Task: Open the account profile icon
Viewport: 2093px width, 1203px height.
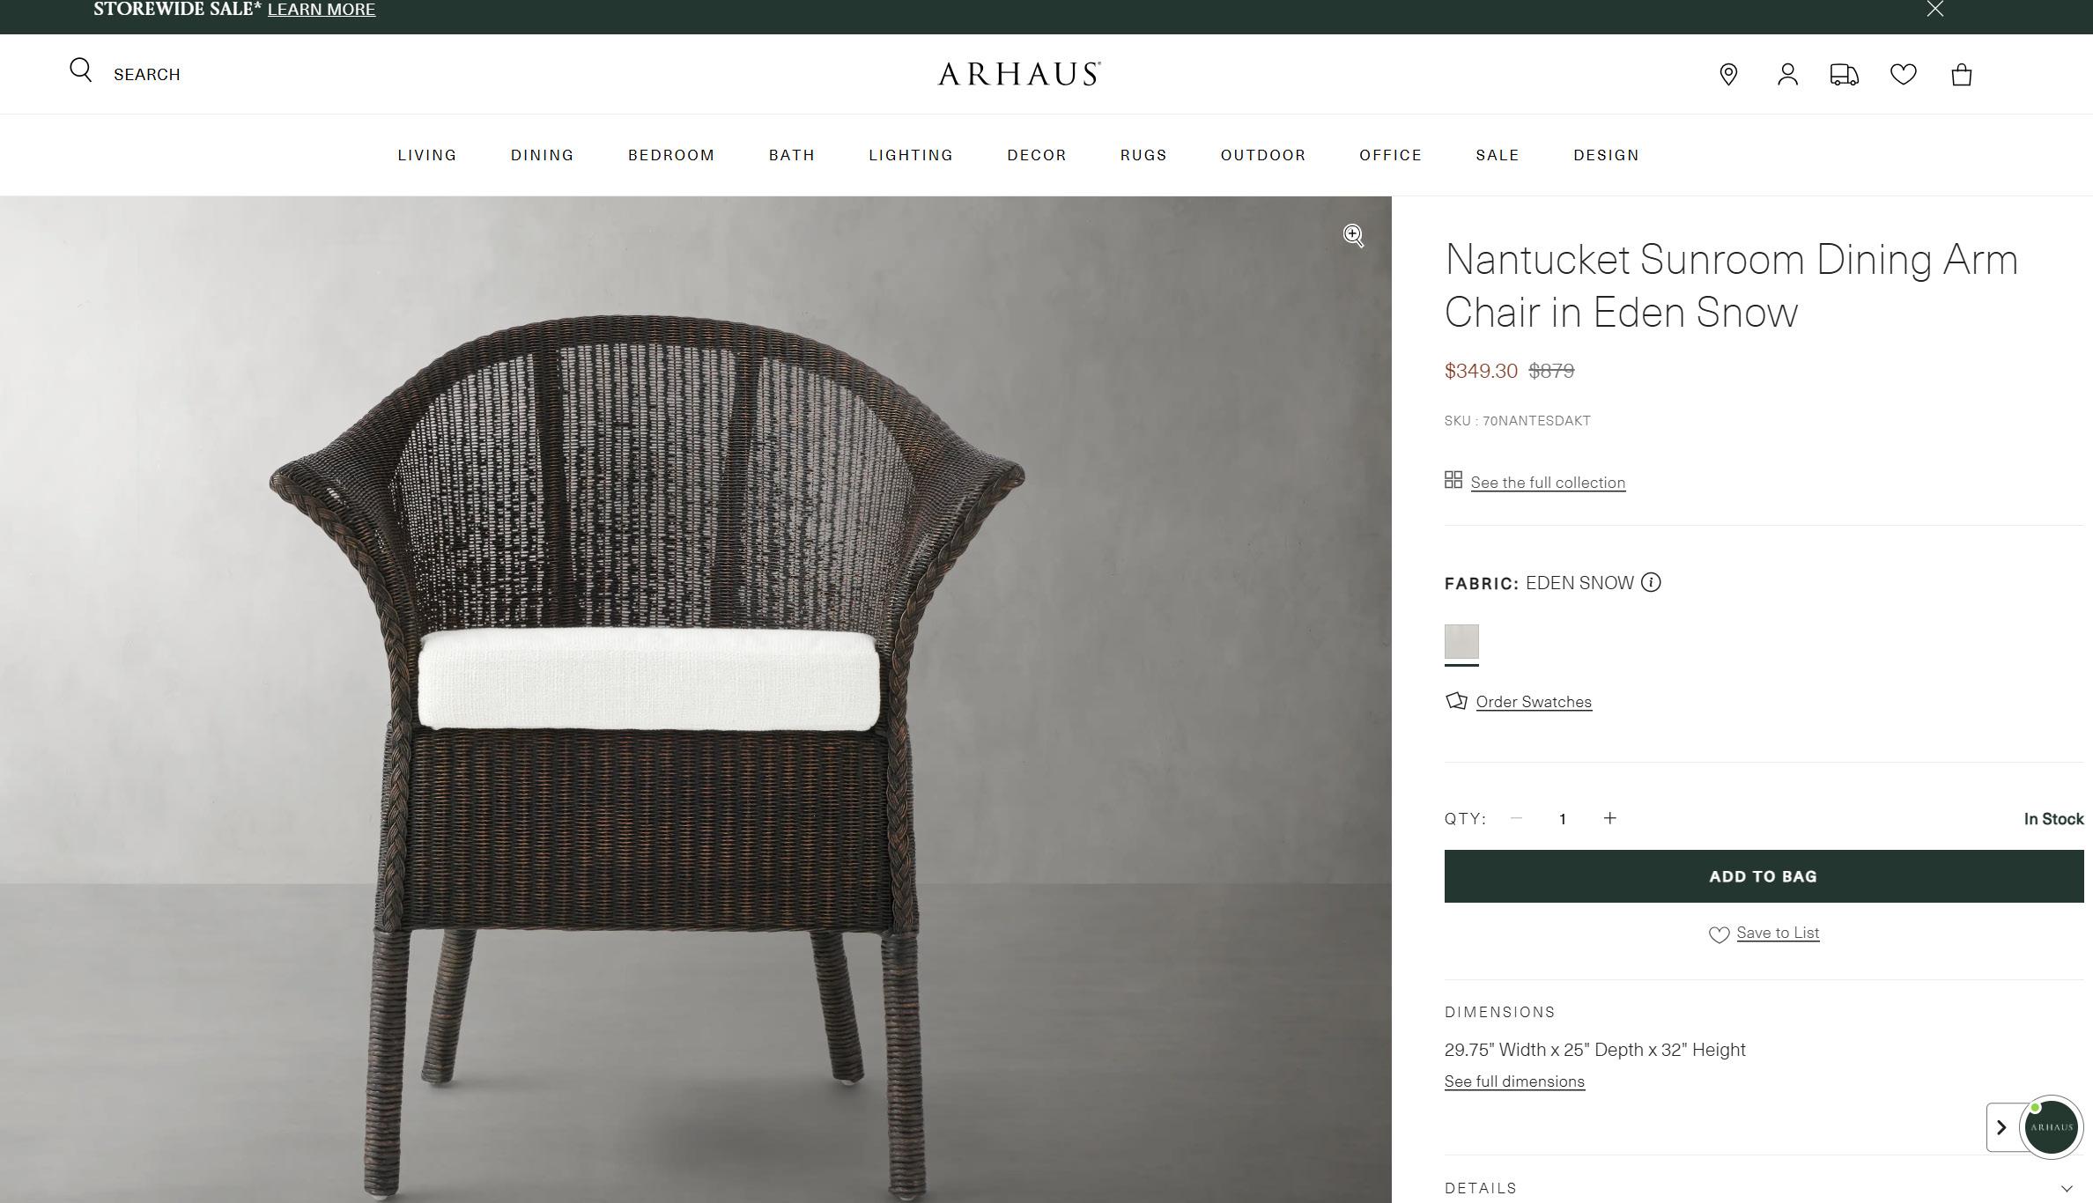Action: click(x=1787, y=75)
